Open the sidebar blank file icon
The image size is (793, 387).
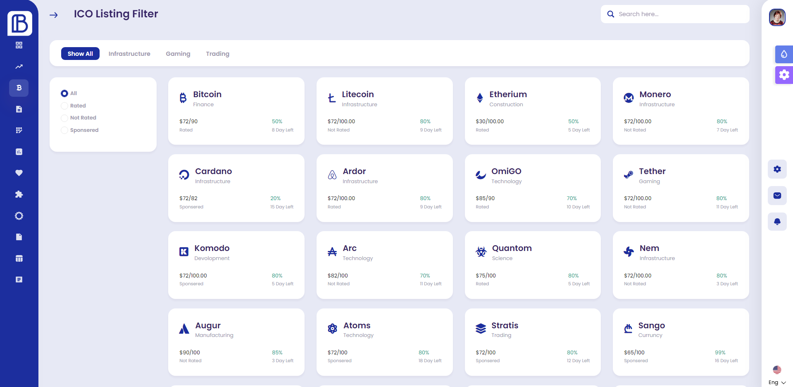[19, 237]
